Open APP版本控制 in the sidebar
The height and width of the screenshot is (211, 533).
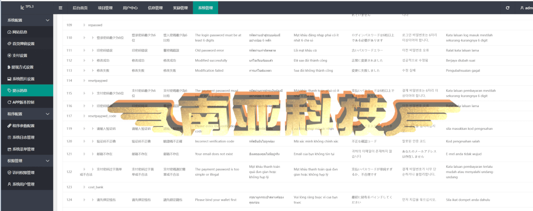(27, 102)
